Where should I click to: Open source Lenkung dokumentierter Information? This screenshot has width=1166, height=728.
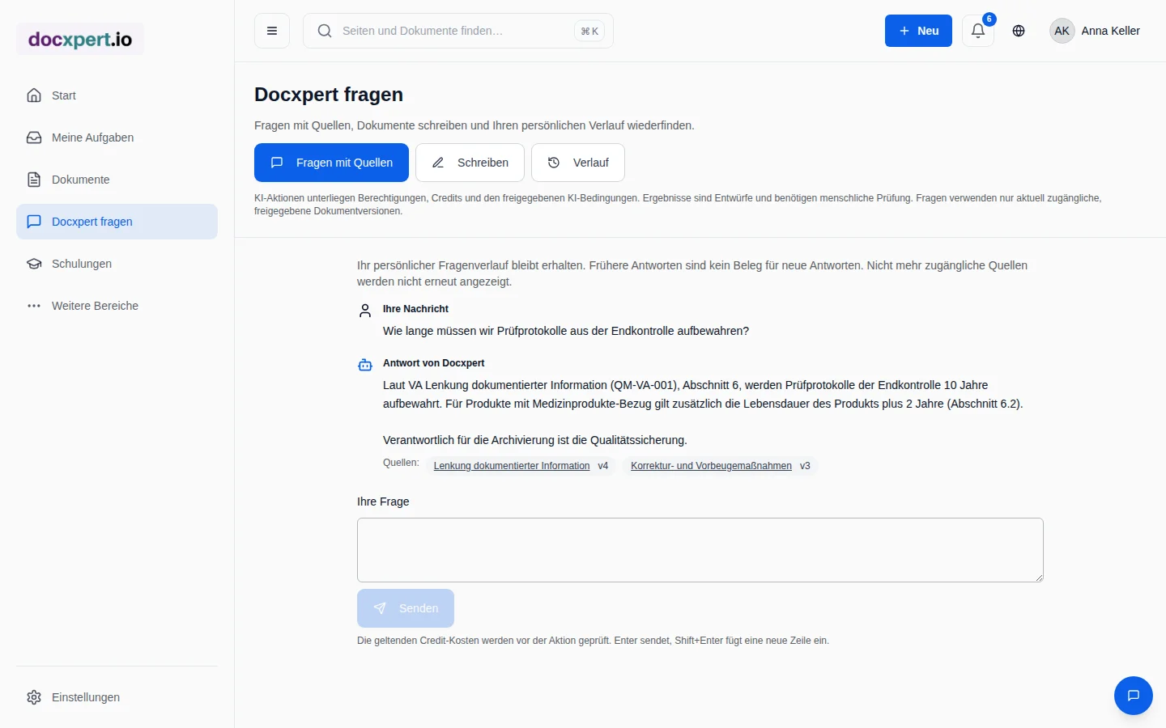click(x=512, y=466)
